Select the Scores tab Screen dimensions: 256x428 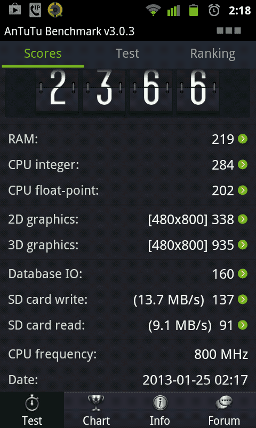(43, 53)
